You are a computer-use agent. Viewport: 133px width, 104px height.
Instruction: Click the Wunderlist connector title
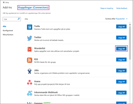[40, 48]
